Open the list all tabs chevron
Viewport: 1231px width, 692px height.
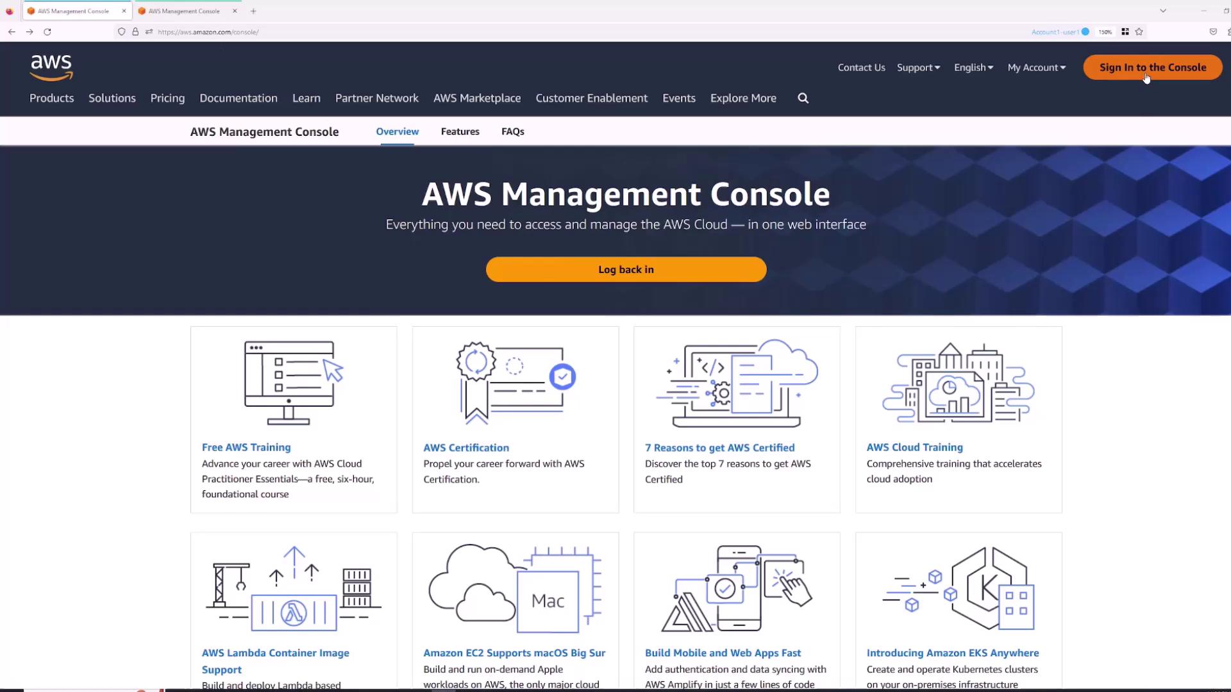(1162, 11)
